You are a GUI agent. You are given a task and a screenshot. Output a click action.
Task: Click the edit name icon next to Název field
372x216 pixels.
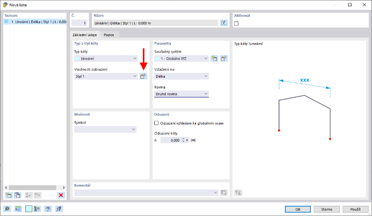(224, 23)
